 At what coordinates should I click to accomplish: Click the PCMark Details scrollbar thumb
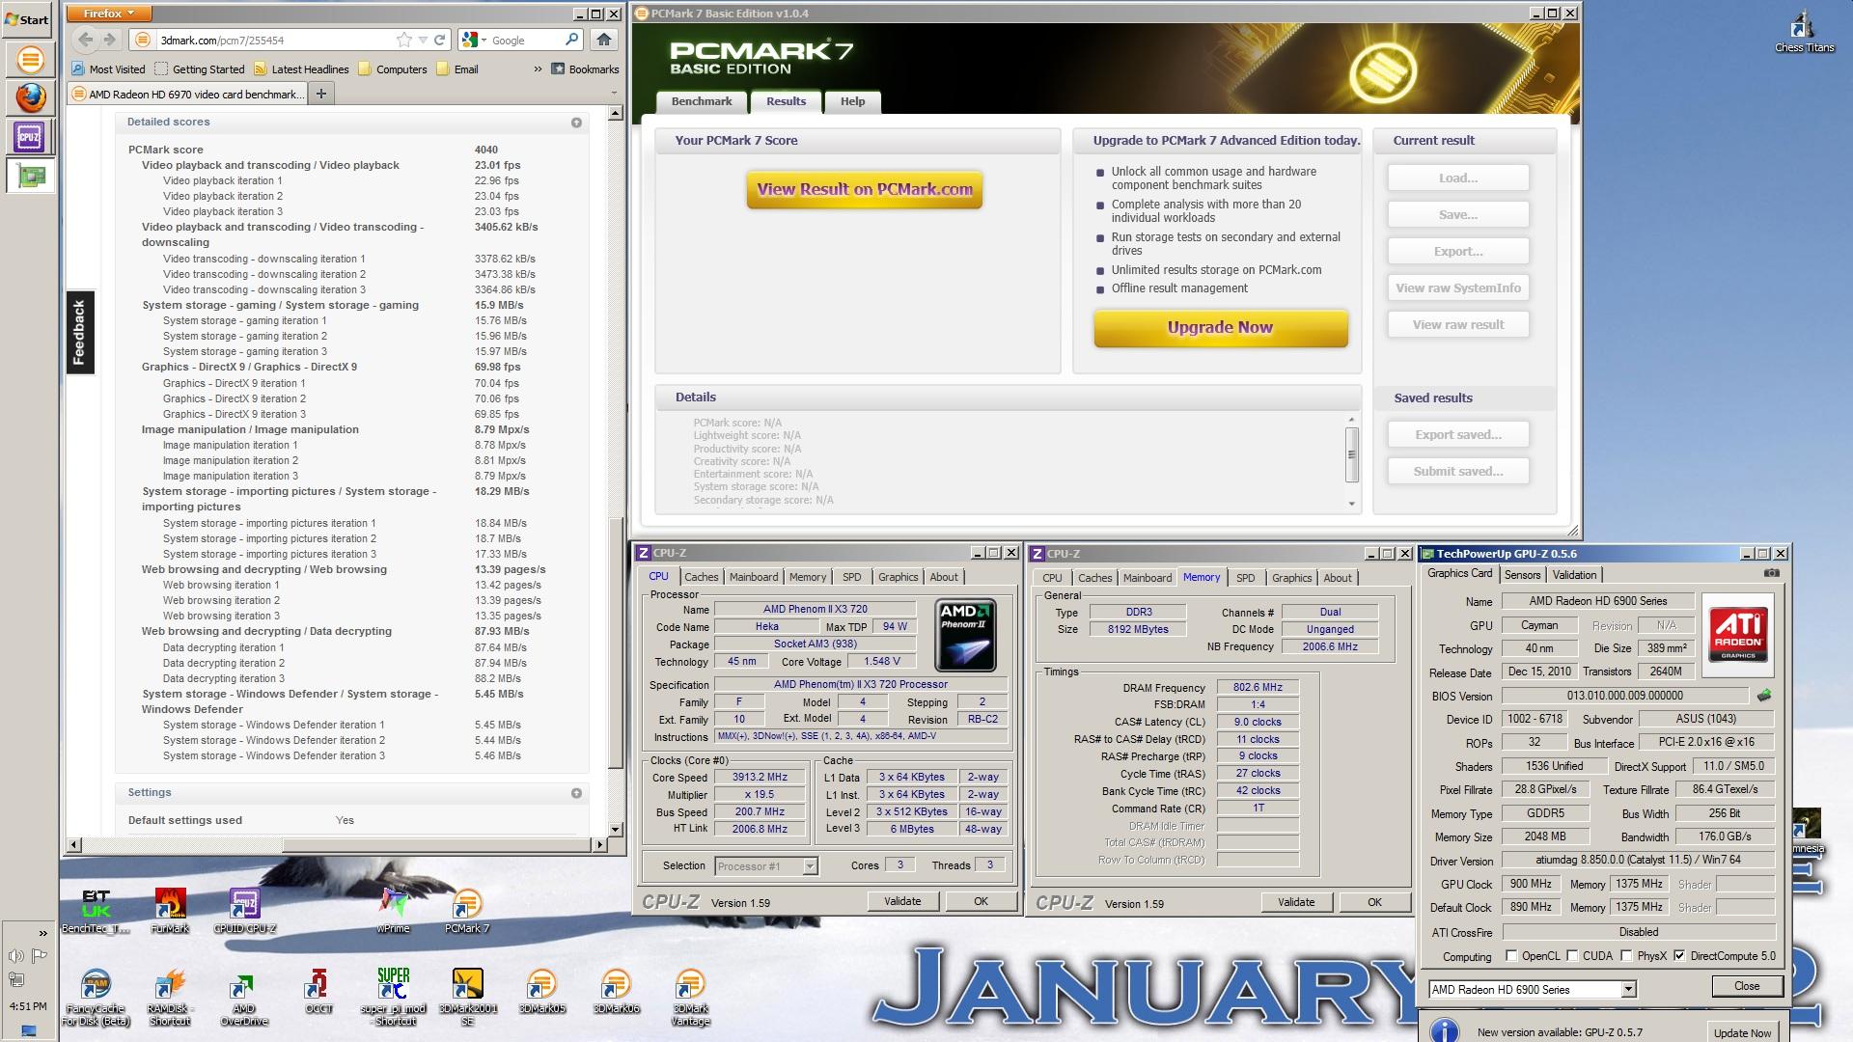(x=1351, y=454)
